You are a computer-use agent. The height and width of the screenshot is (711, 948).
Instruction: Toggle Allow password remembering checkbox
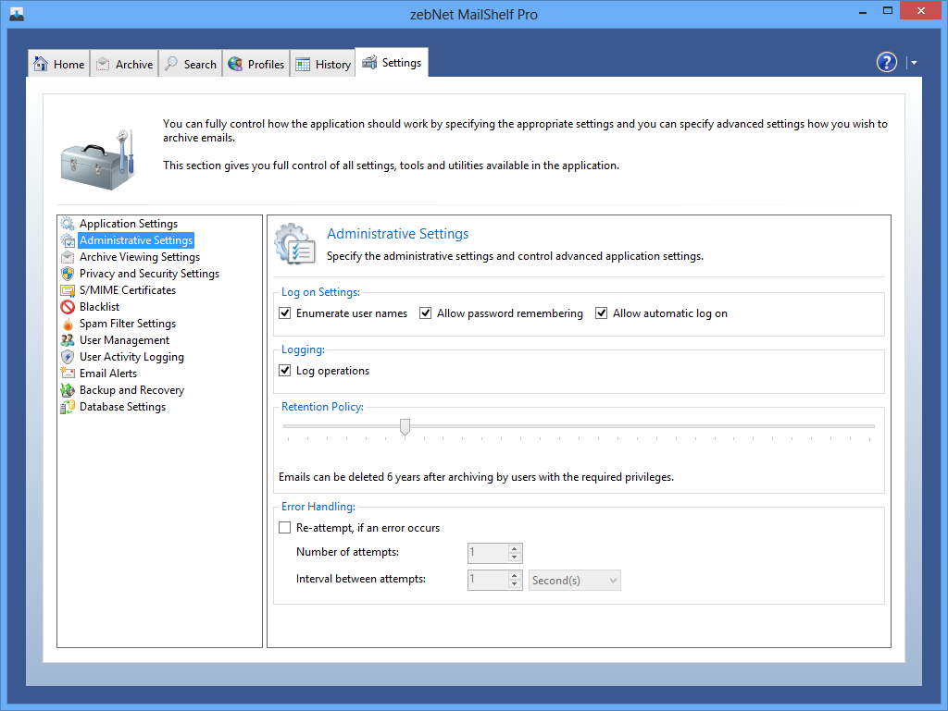point(426,313)
